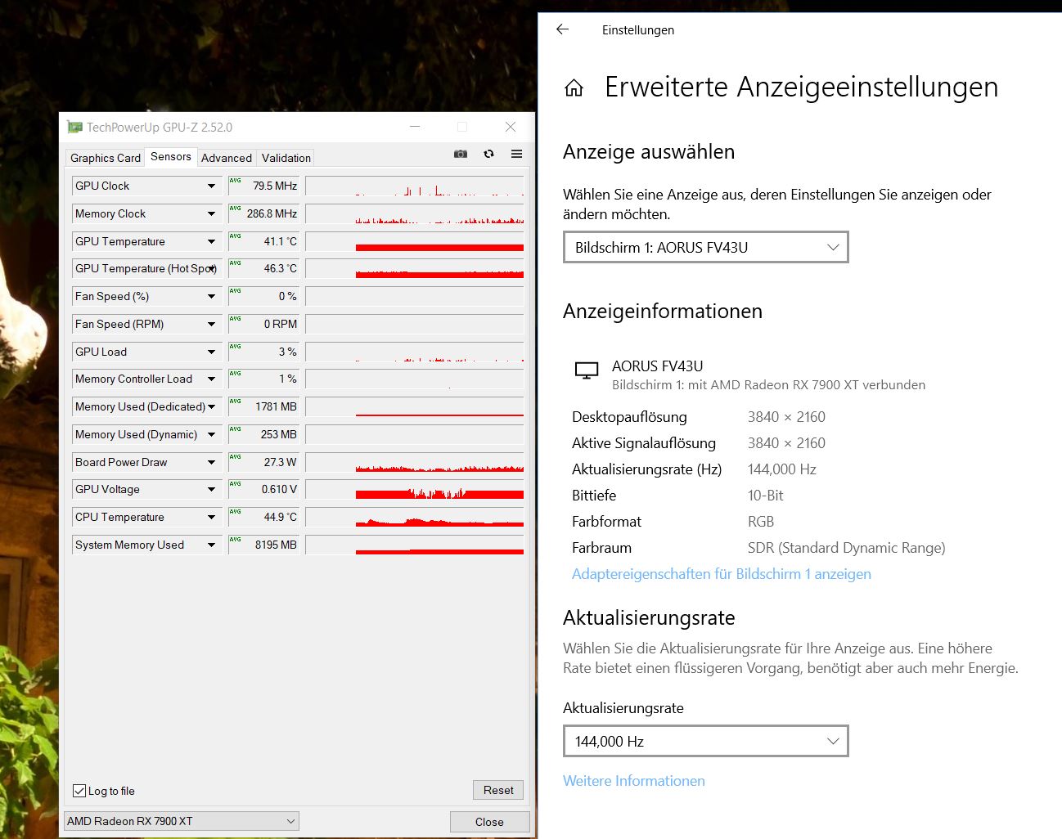This screenshot has height=839, width=1062.
Task: Click the Hot Spot 46.3 °C value
Action: click(263, 269)
